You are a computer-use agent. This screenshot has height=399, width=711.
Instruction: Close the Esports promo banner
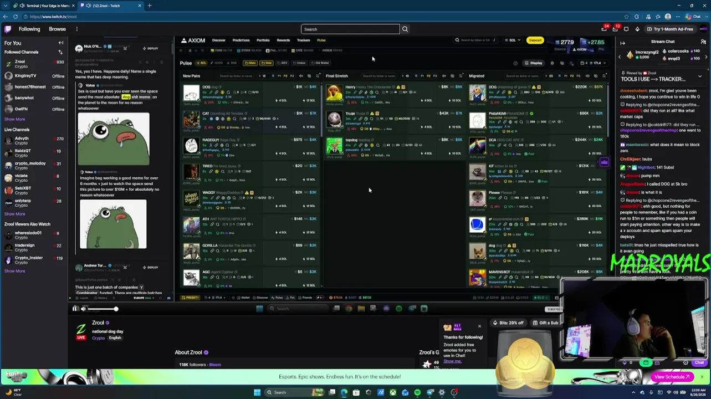[x=702, y=377]
